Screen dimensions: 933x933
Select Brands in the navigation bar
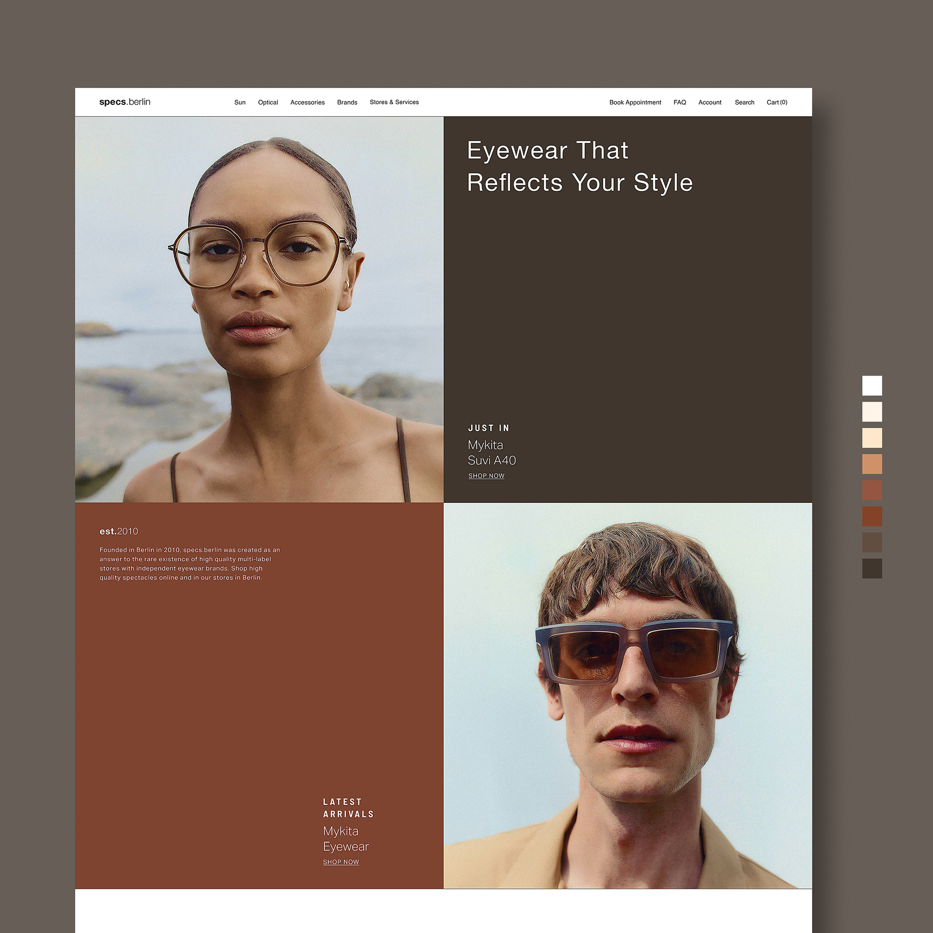[347, 103]
